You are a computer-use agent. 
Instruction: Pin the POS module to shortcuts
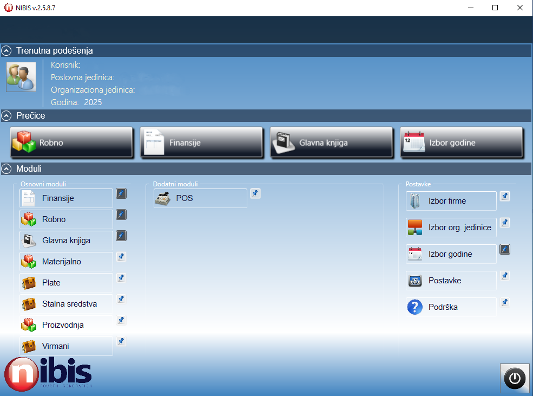255,193
